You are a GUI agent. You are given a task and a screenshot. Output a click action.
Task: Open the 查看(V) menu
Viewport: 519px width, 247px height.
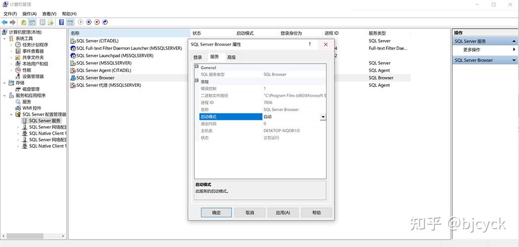click(49, 14)
